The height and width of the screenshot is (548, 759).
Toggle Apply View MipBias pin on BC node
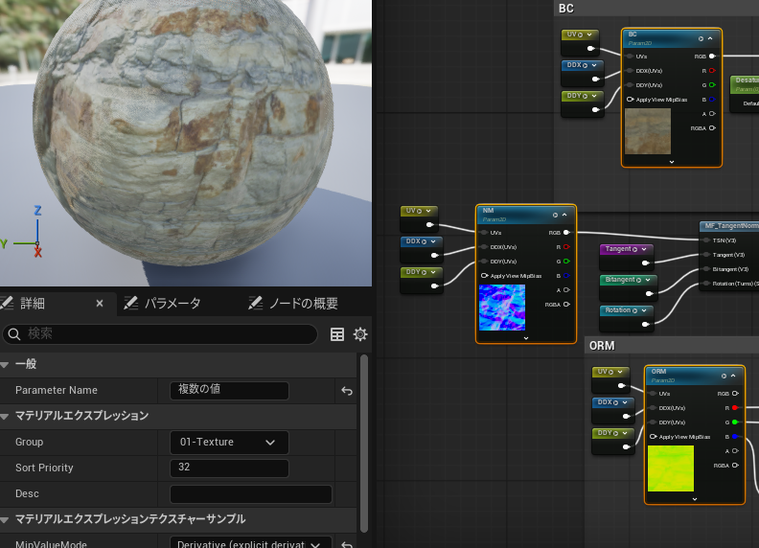point(630,100)
